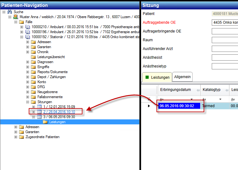The width and height of the screenshot is (238, 170).
Task: Select the Garanten folder under case 10000192
Action: coord(44,47)
